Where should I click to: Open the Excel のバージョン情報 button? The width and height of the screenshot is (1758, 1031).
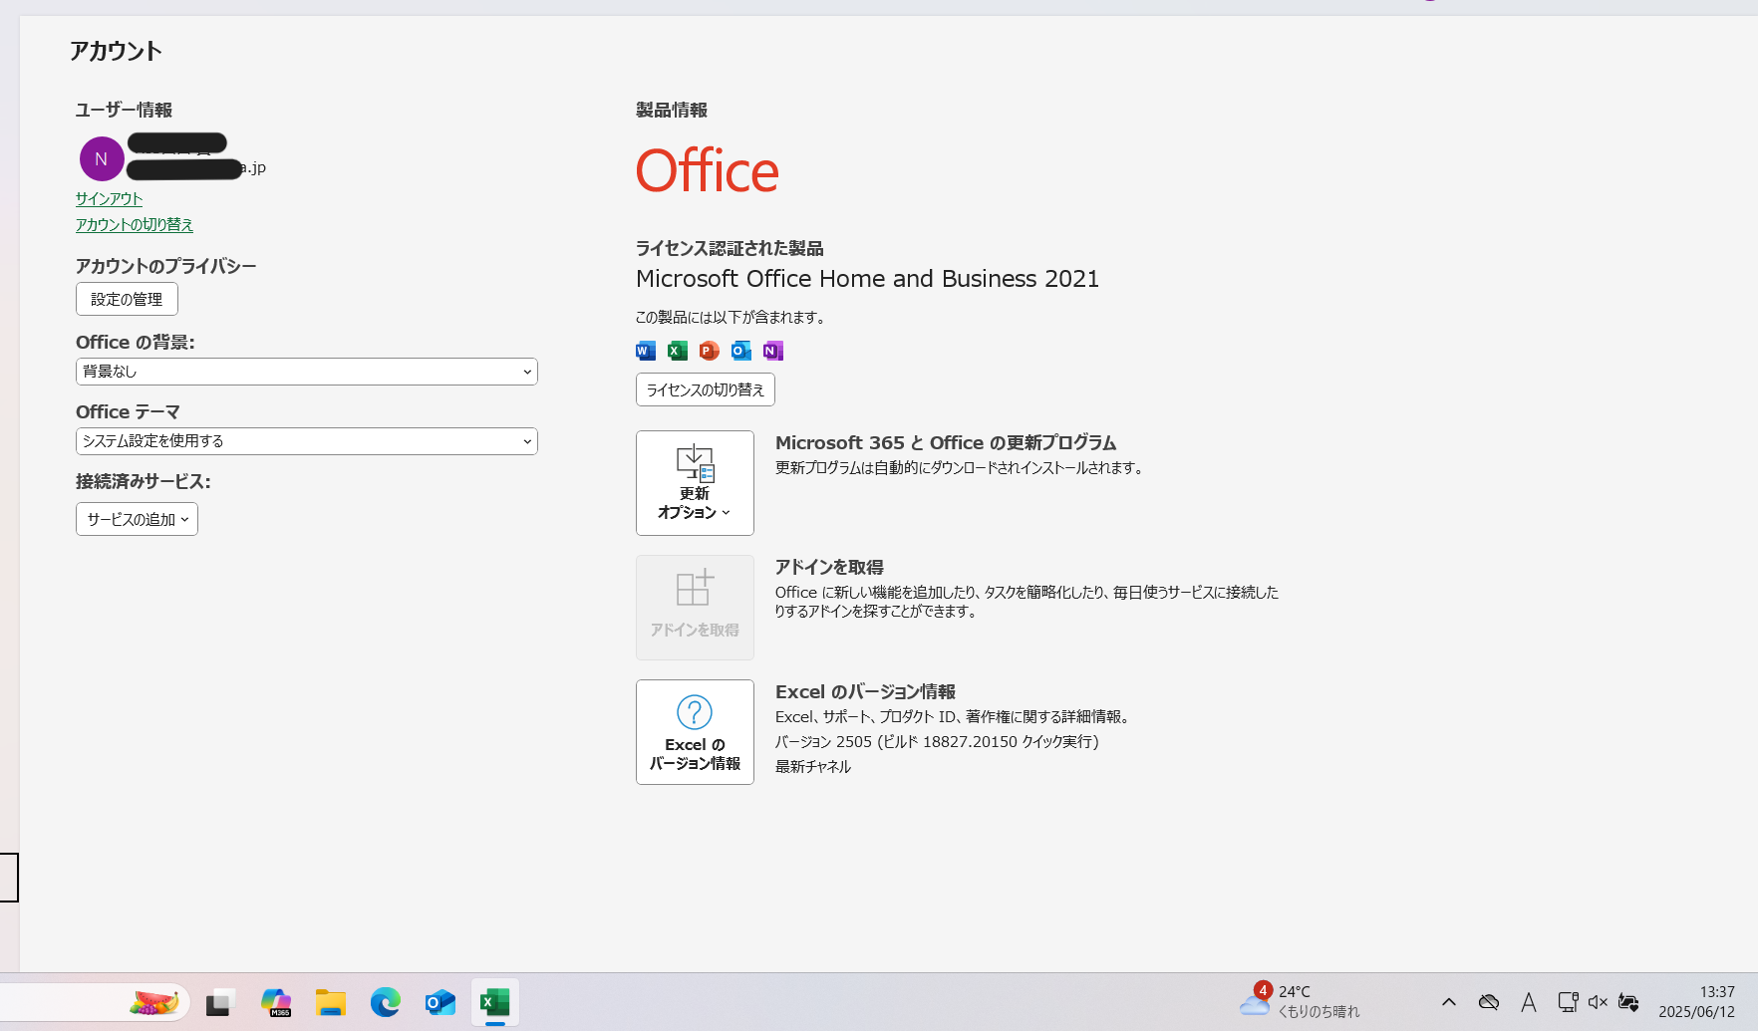coord(695,732)
